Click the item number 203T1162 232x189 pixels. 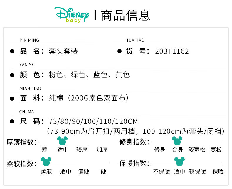coord(172,51)
